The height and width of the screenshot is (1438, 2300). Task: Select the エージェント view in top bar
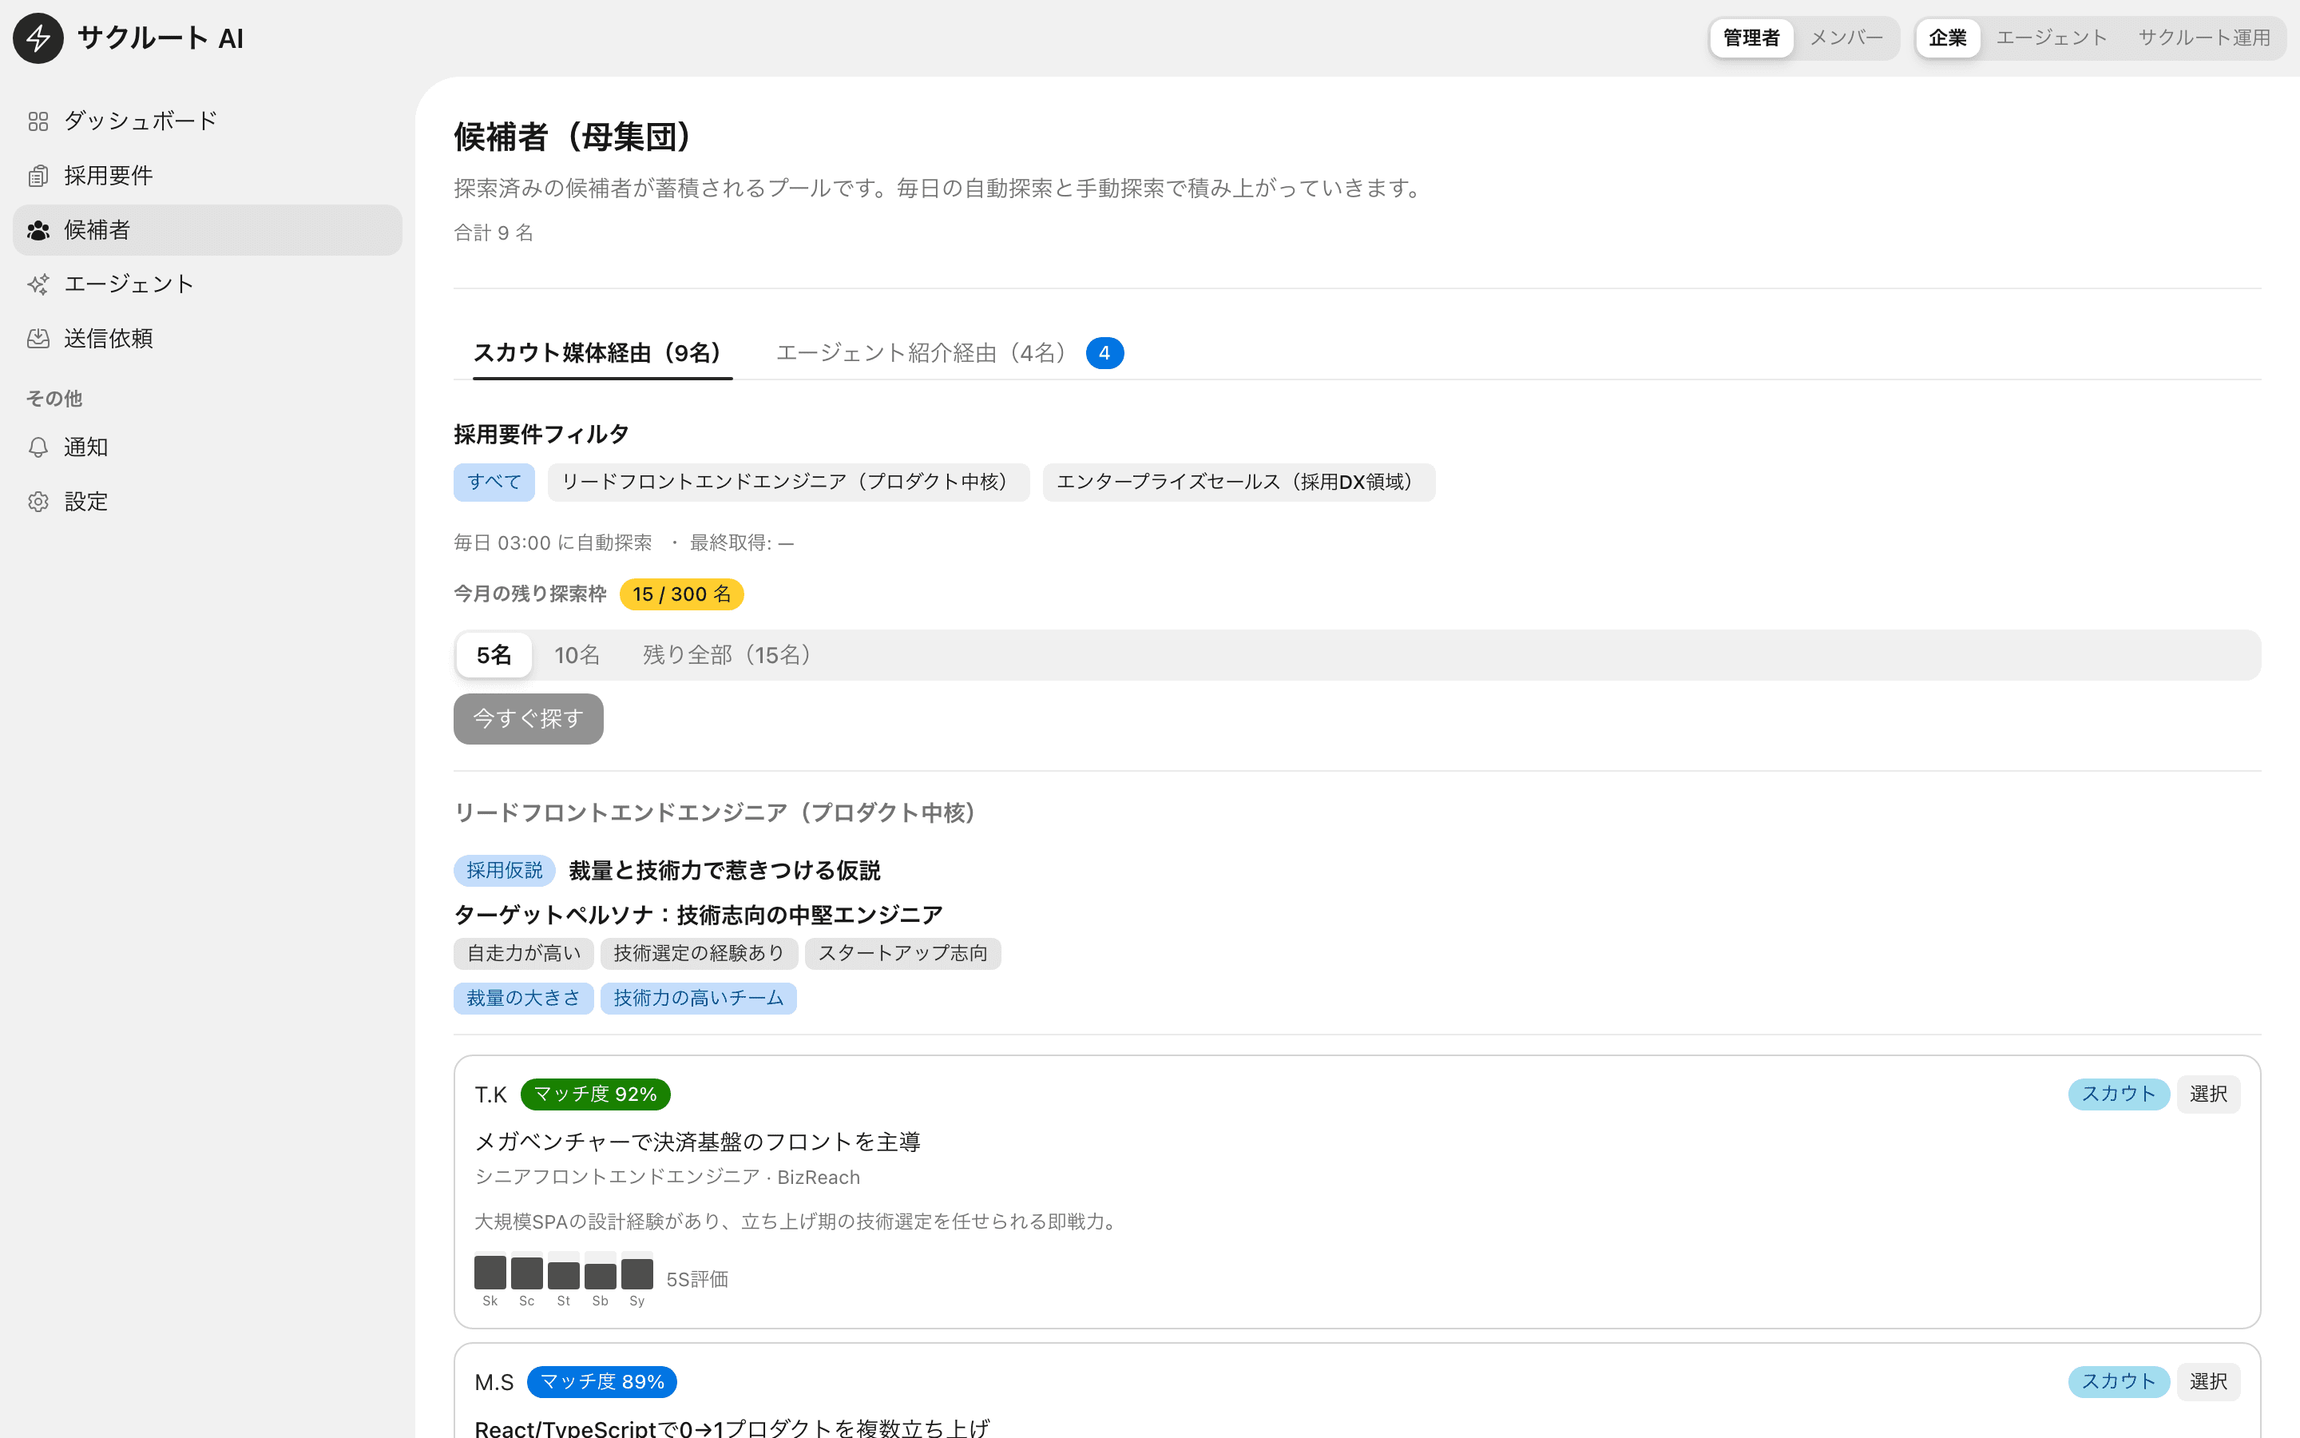tap(2051, 38)
